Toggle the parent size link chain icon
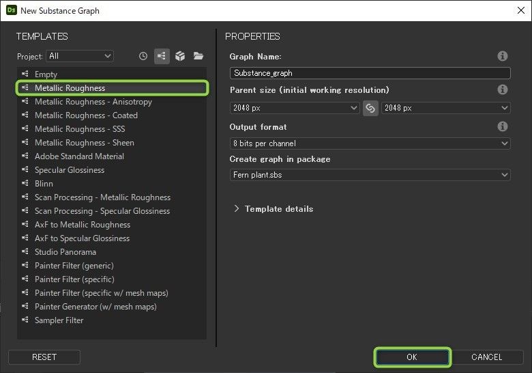The image size is (532, 373). click(x=370, y=108)
